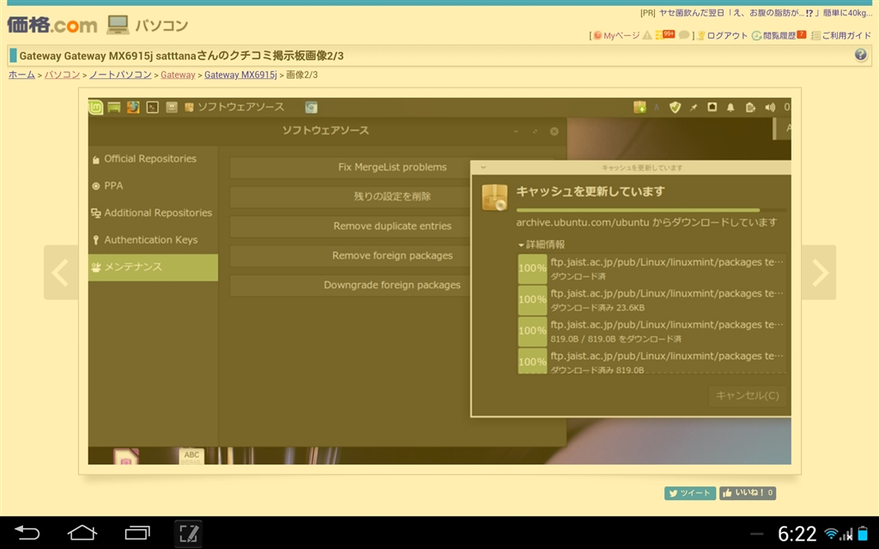Go to ノートパソコン in the breadcrumb
This screenshot has height=549, width=879.
click(120, 75)
